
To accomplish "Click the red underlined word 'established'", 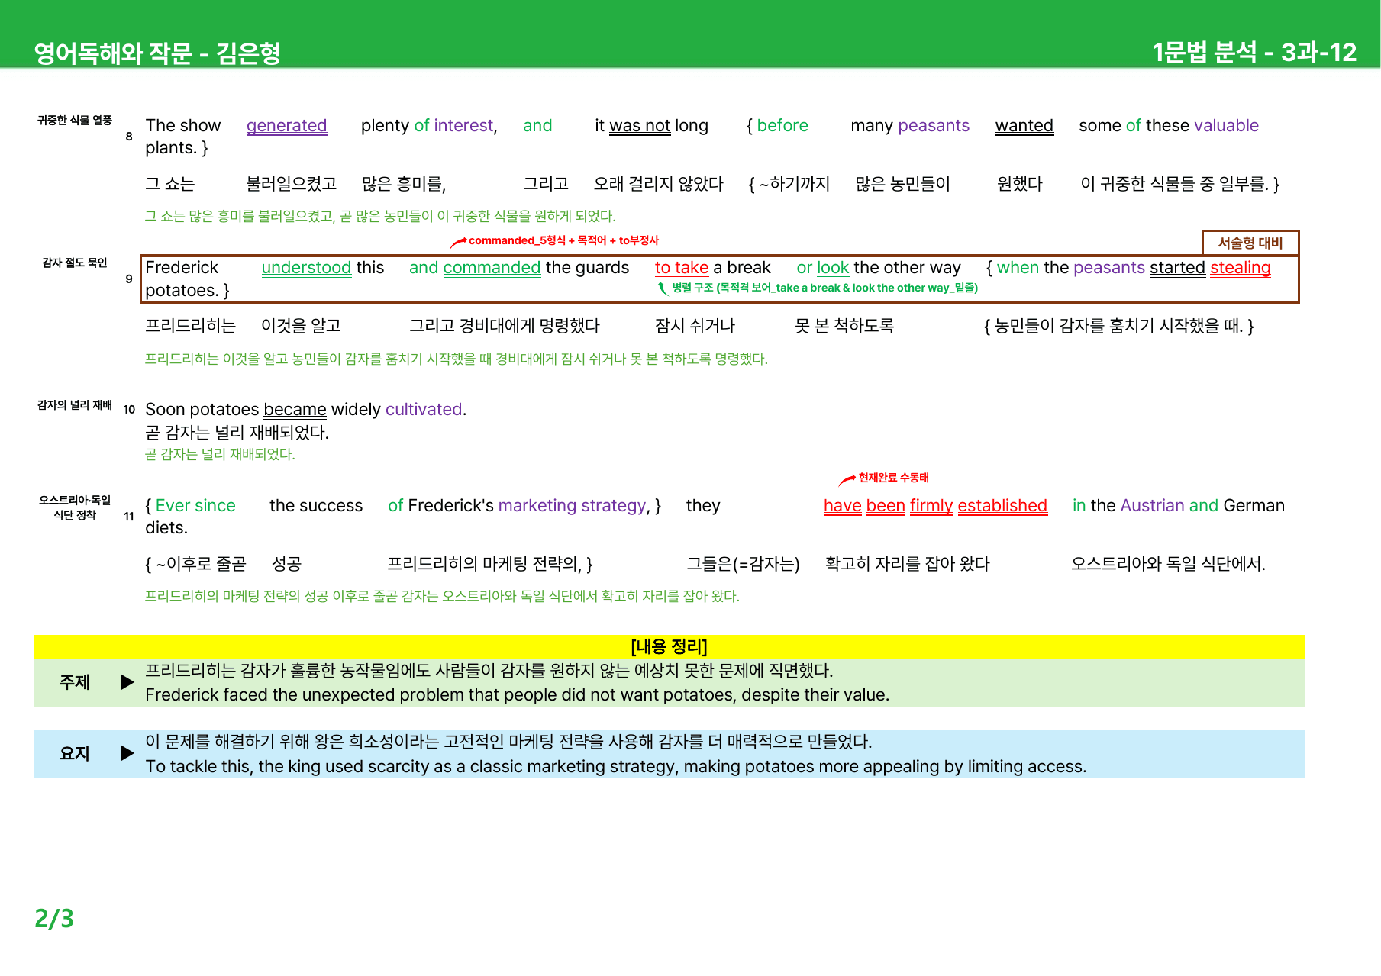I will pos(1002,505).
